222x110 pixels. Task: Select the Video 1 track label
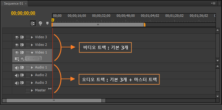41,53
